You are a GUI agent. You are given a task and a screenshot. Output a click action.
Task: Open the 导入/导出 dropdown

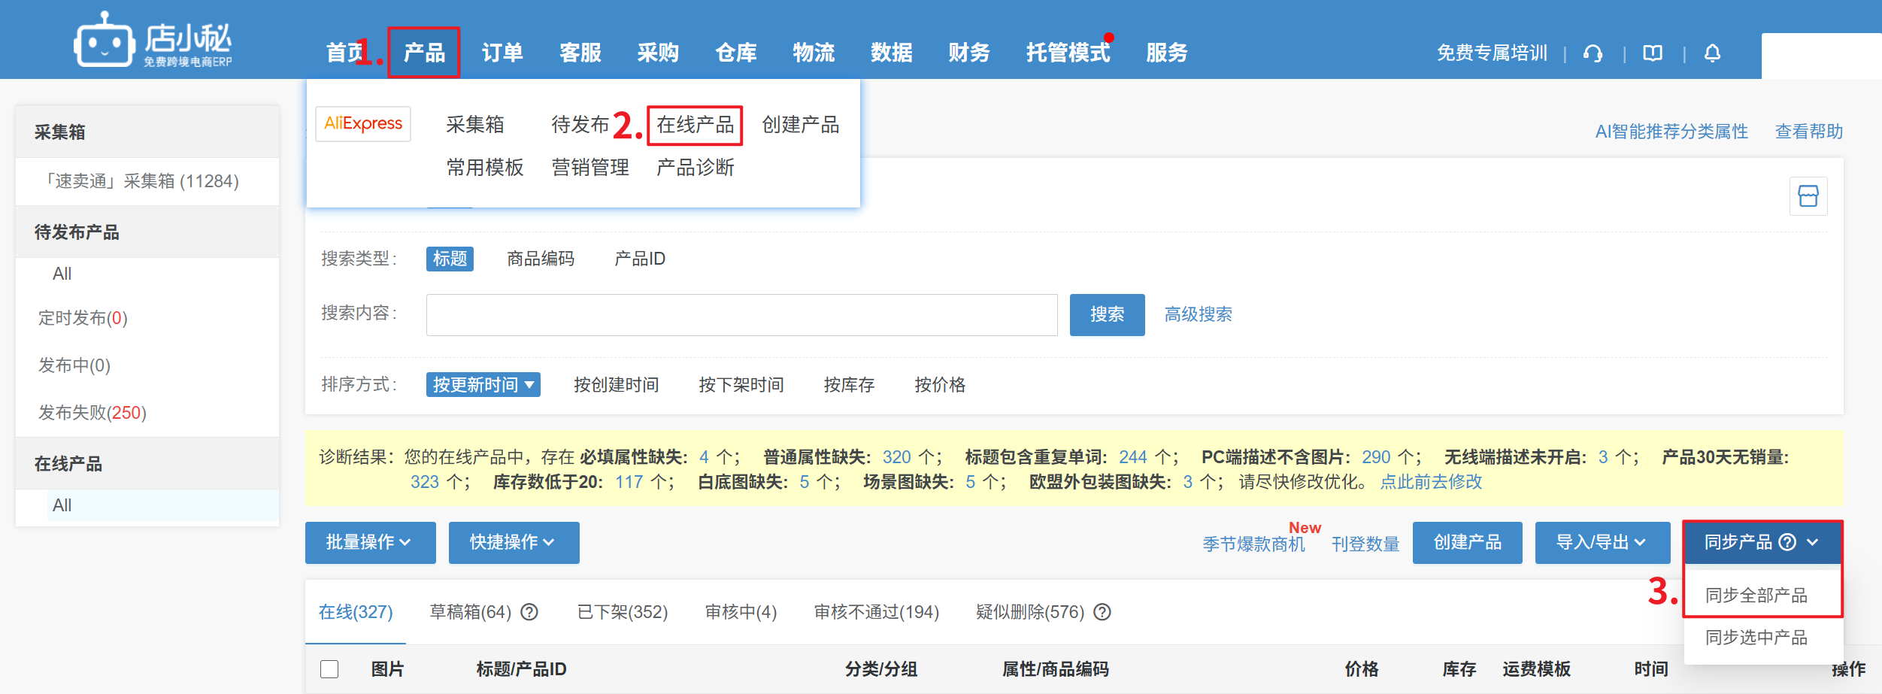(1602, 542)
